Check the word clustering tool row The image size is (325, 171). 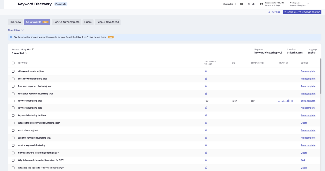pos(13,130)
